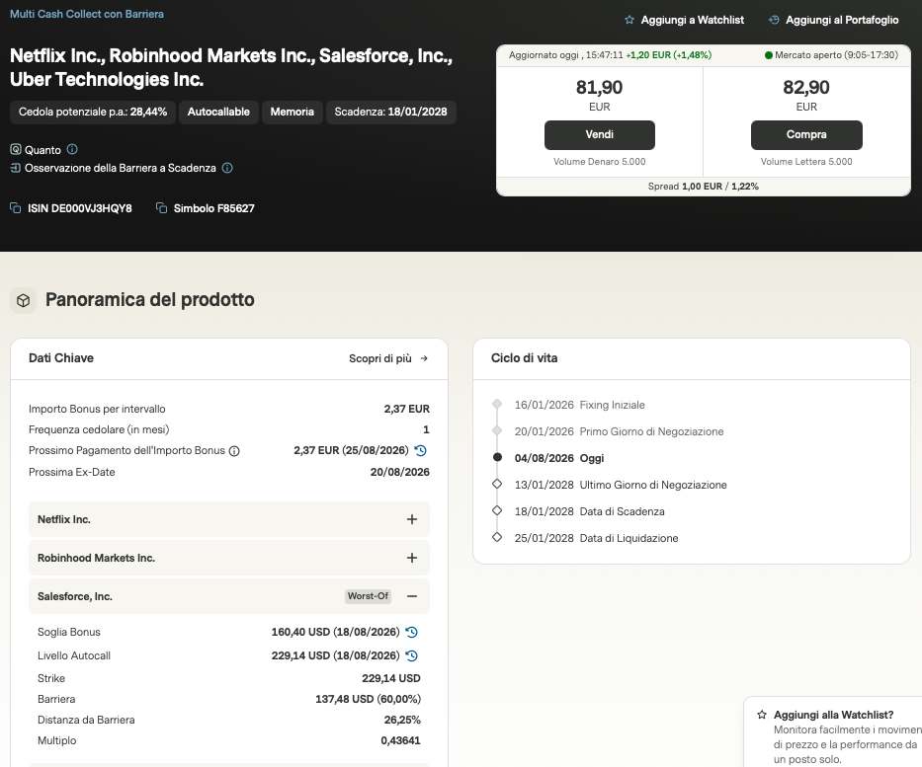The height and width of the screenshot is (767, 922).
Task: Click the Worst-Of badge
Action: [x=368, y=596]
